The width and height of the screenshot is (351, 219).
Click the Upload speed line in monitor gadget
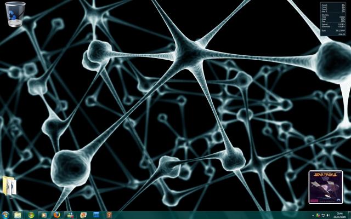click(x=333, y=24)
